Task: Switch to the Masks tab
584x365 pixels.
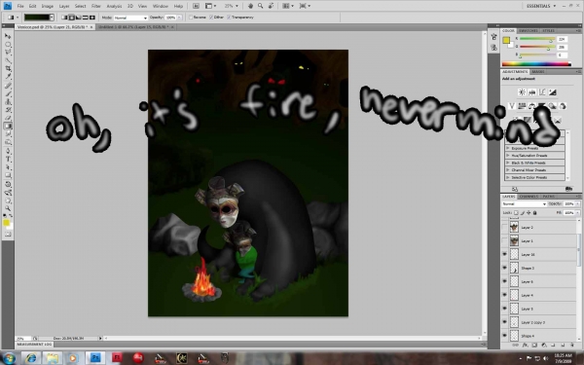Action: tap(538, 71)
